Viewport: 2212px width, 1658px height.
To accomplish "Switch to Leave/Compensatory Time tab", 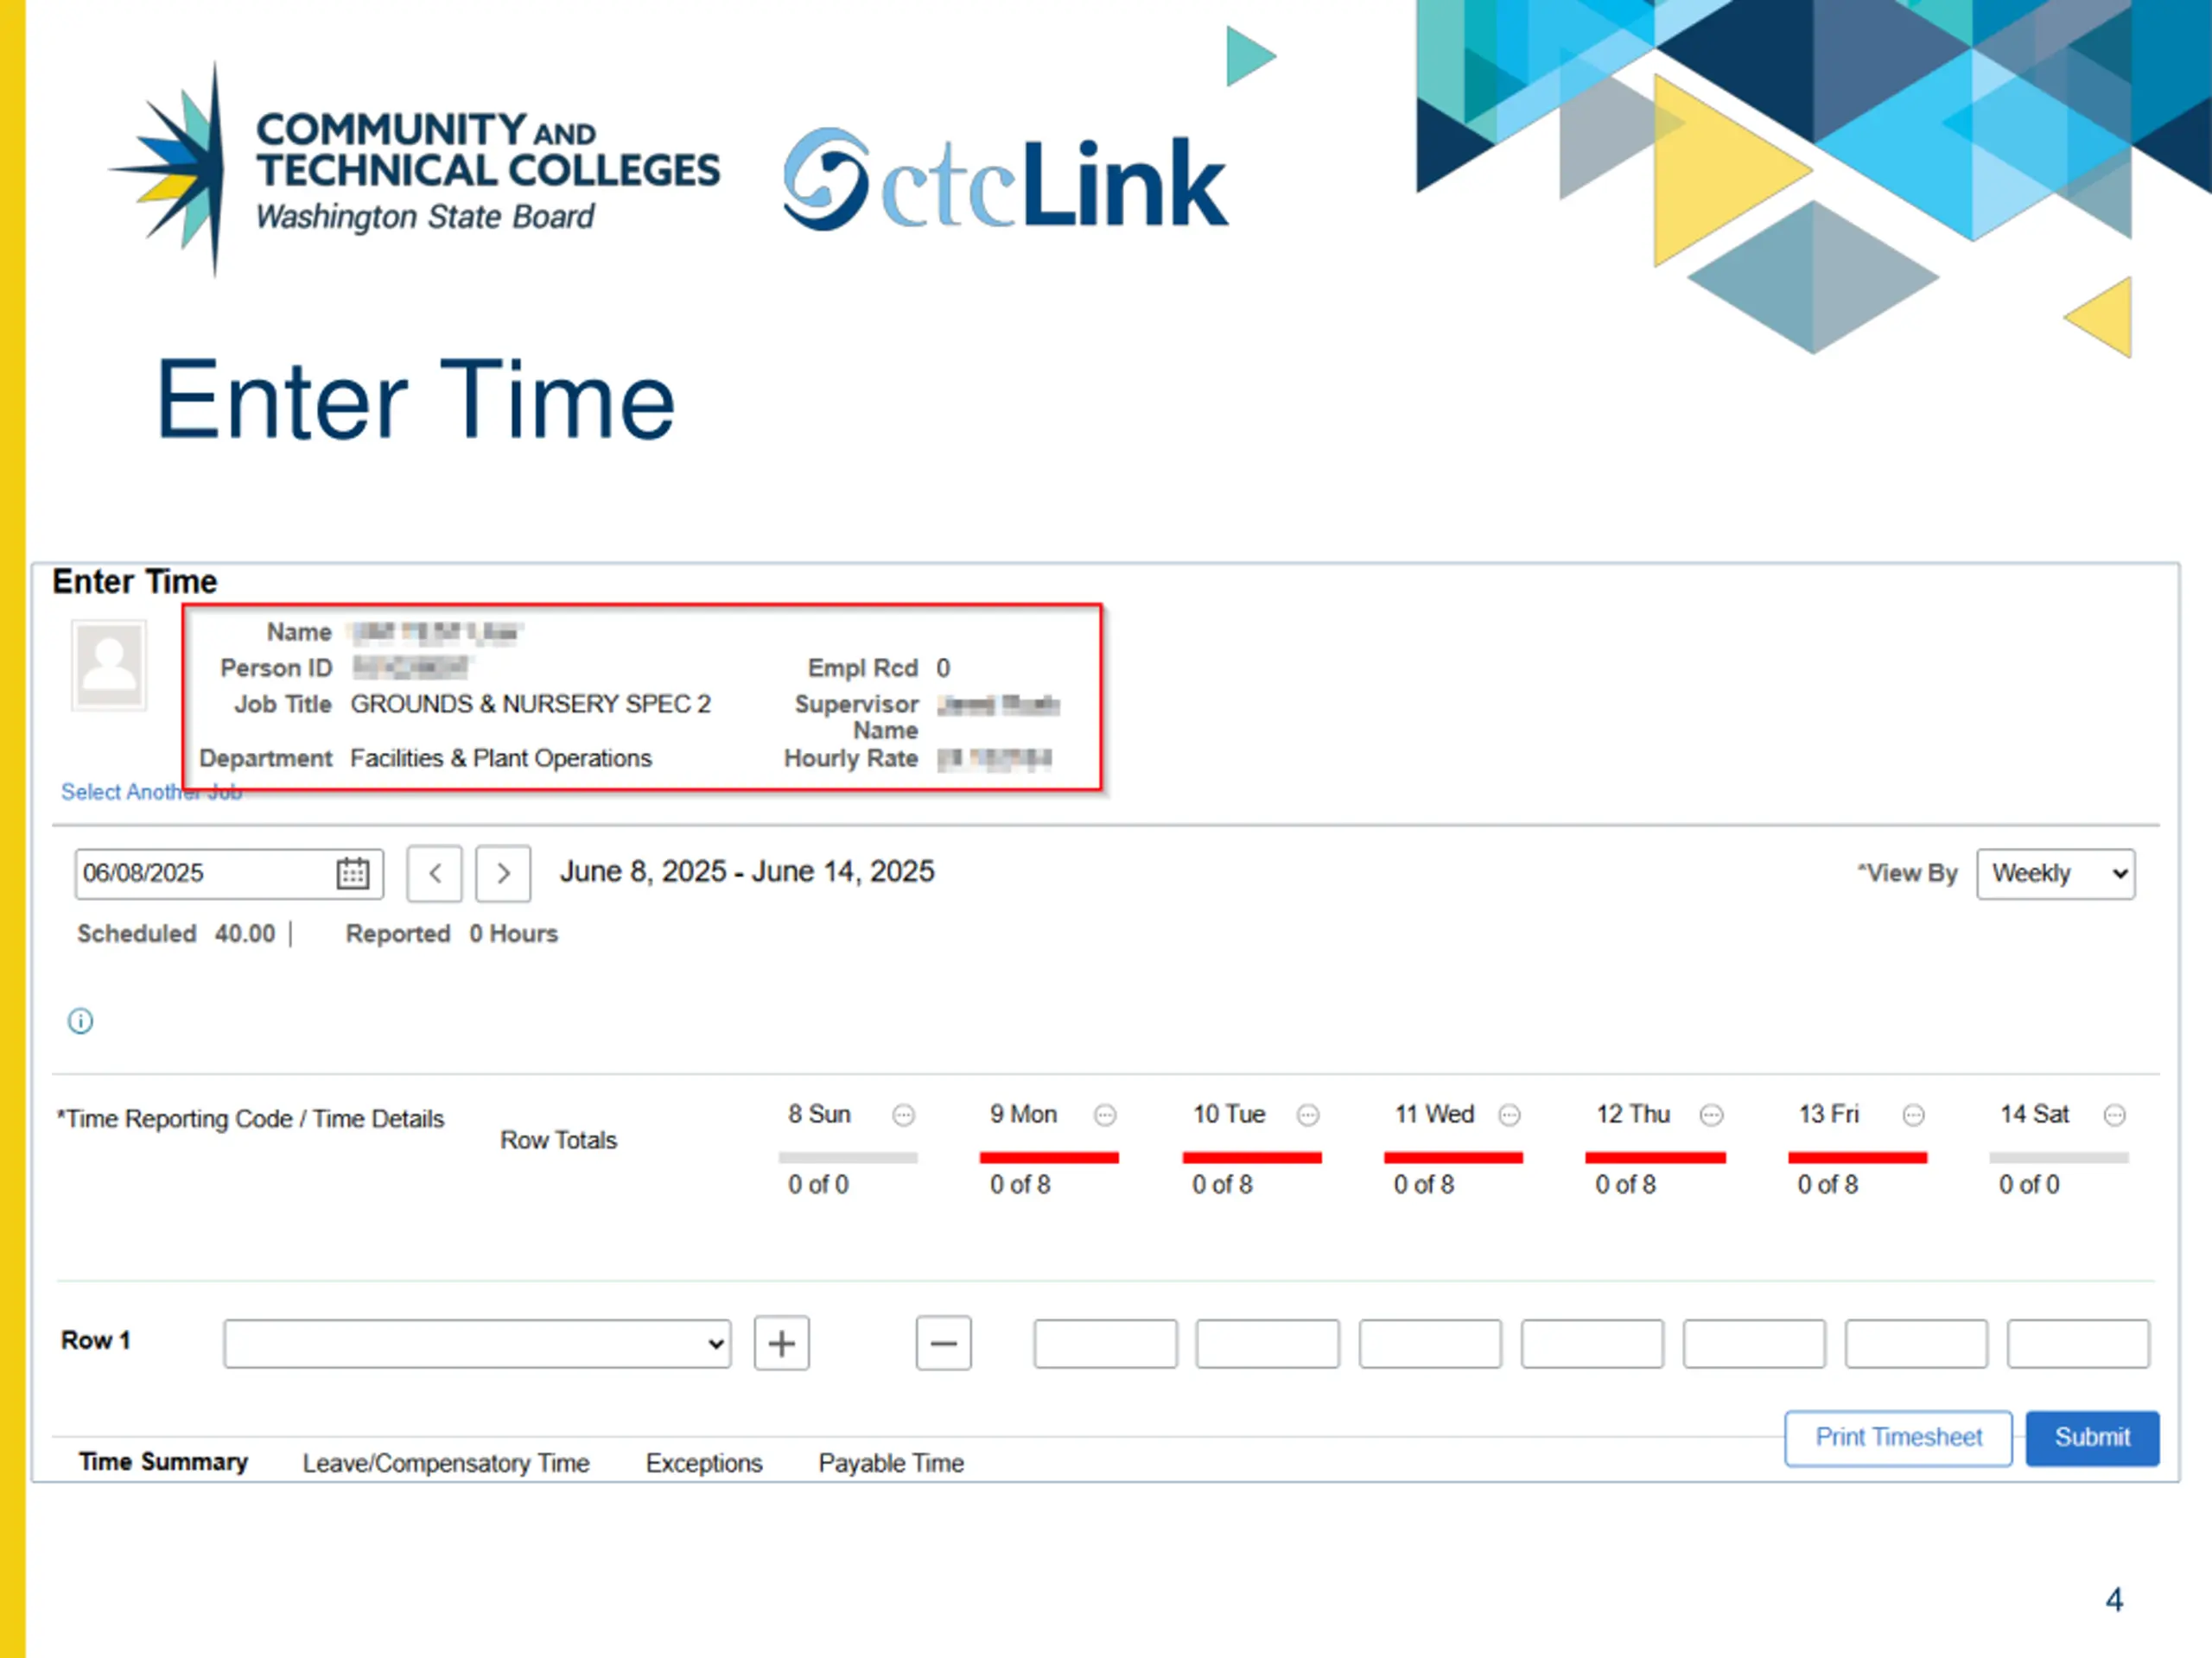I will [446, 1463].
